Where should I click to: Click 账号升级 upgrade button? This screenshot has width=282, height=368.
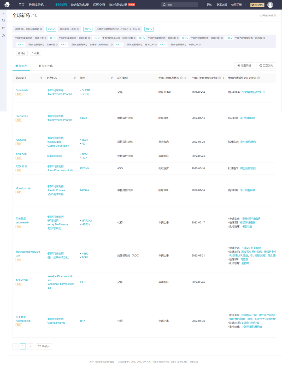[257, 5]
